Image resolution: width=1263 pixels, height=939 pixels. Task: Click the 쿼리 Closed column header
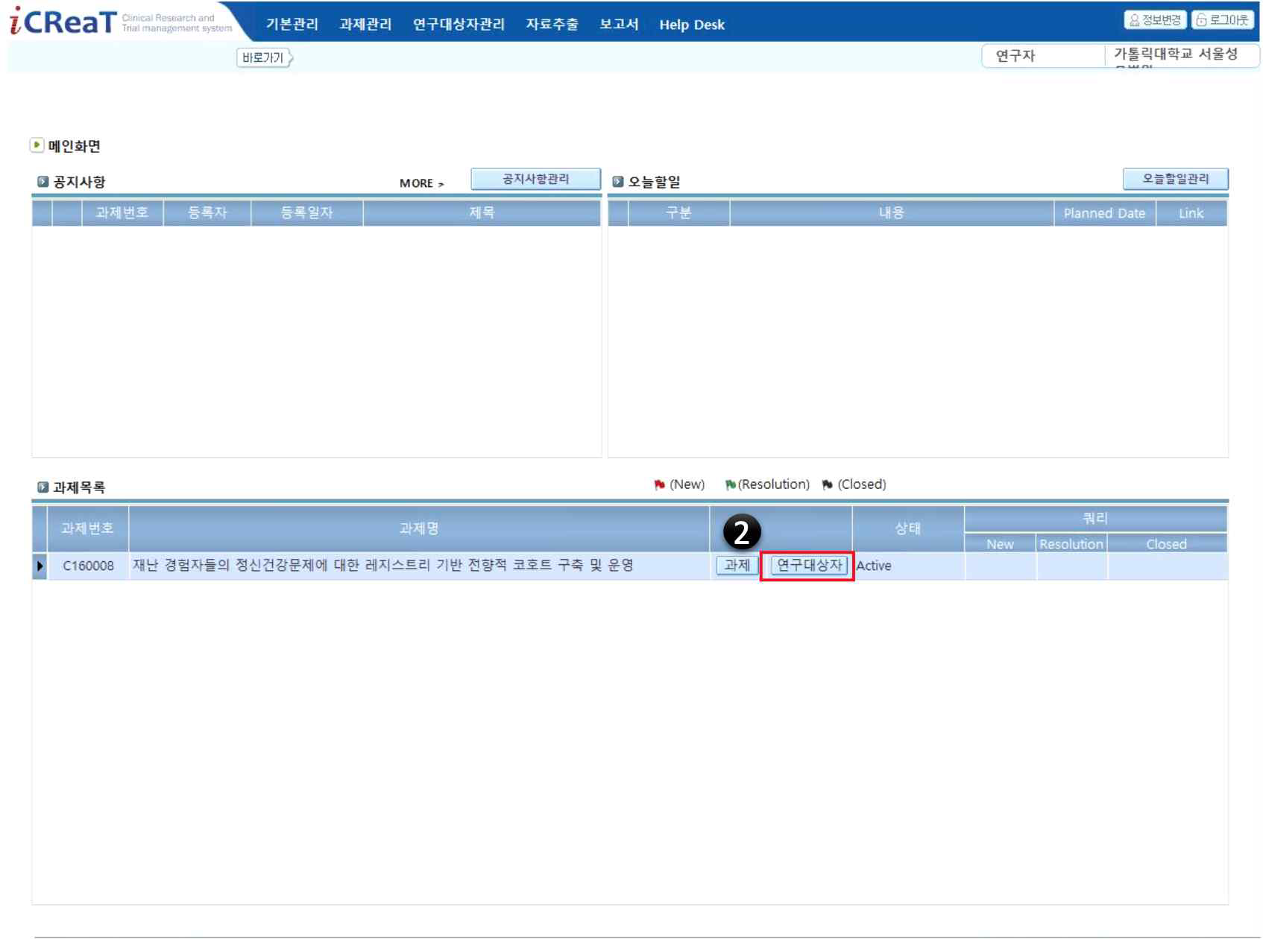pos(1166,544)
